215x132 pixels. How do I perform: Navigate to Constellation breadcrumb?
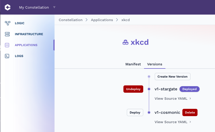[x=71, y=20]
